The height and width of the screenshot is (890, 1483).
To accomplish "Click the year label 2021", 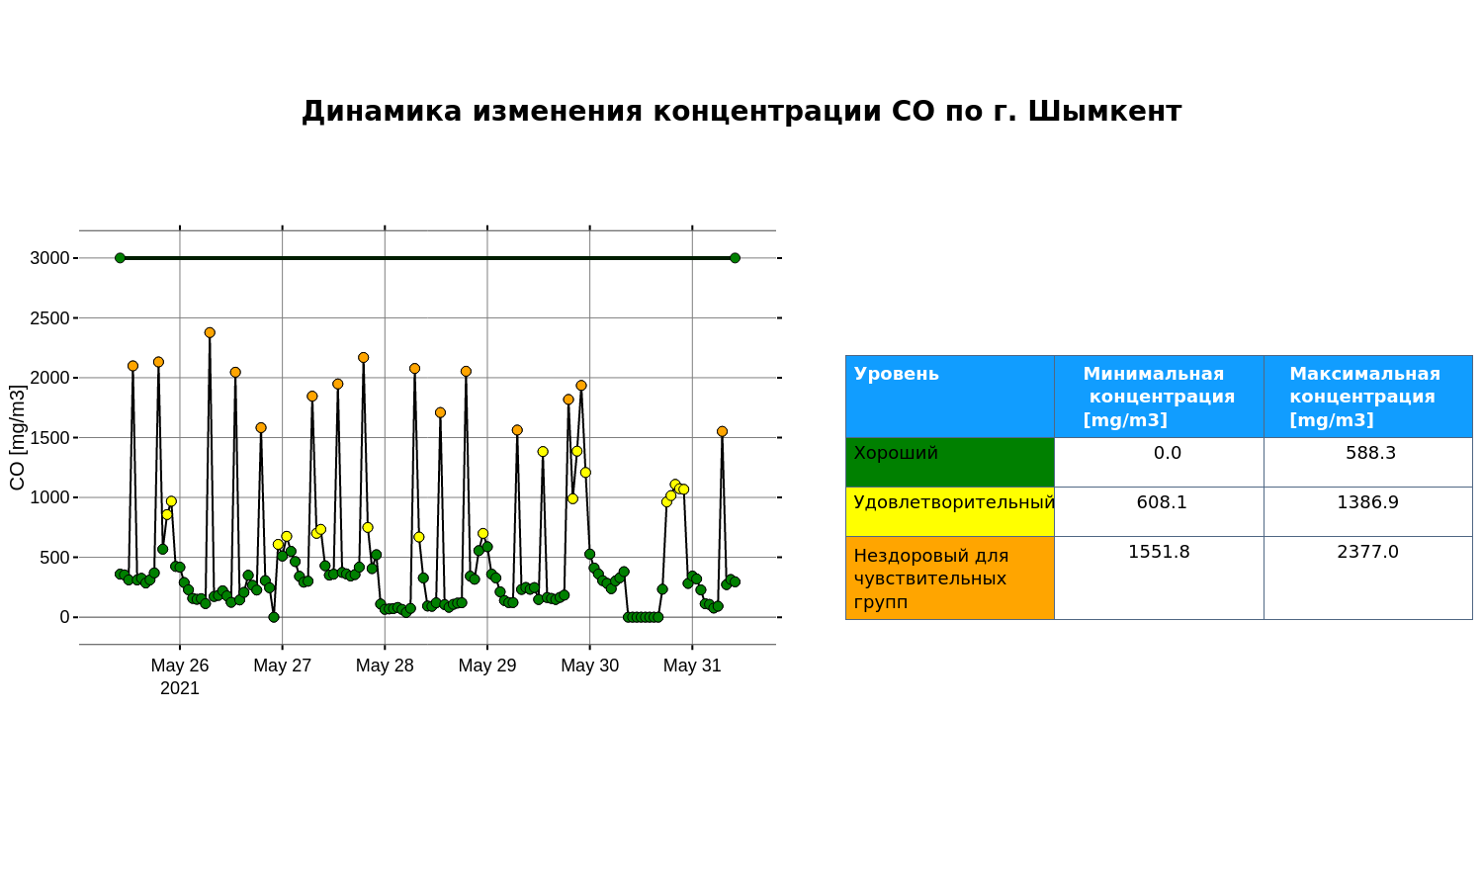I will 180,688.
